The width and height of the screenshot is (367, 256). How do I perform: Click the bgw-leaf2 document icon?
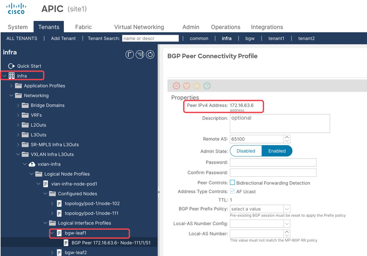coord(59,253)
